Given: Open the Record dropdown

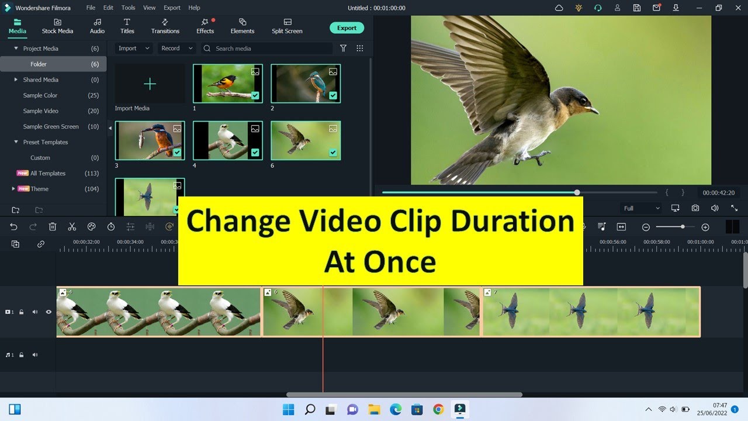Looking at the screenshot, I should pos(176,49).
